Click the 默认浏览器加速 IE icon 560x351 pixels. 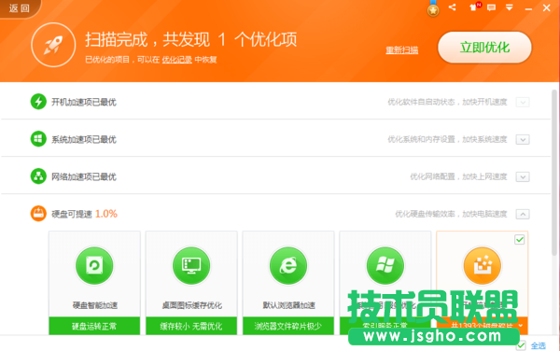click(288, 266)
